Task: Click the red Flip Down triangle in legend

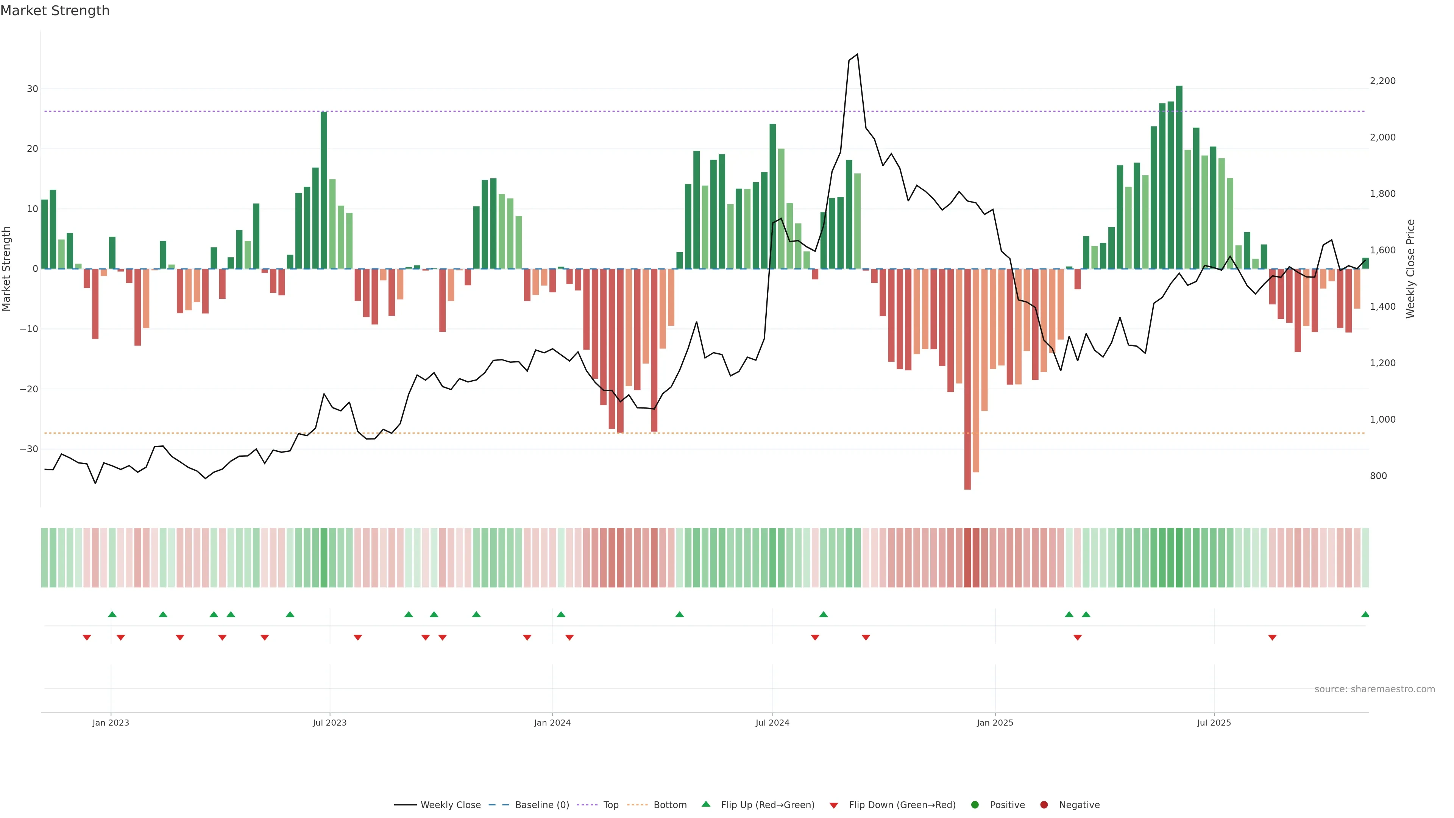Action: [834, 806]
